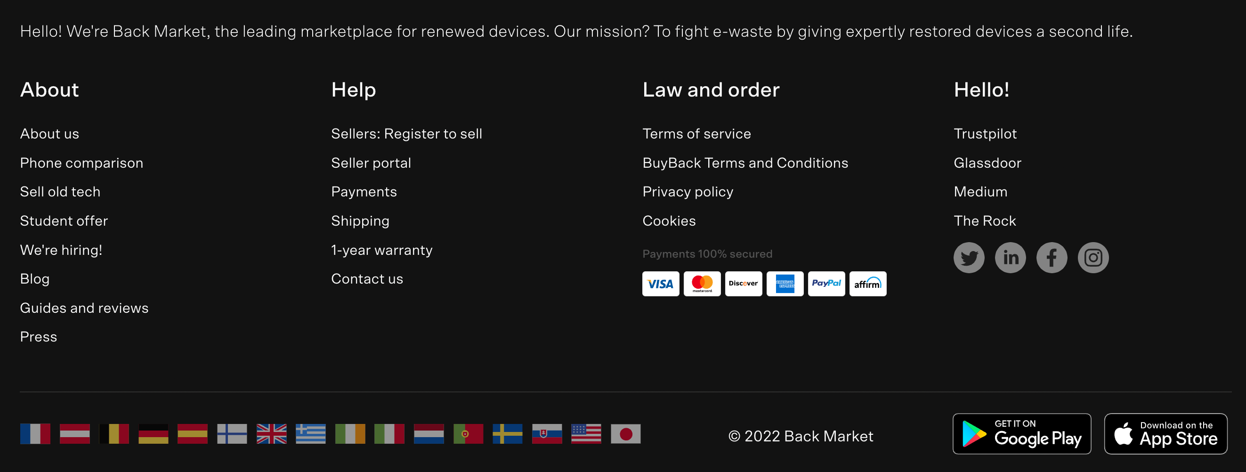Screen dimensions: 1246x472
Task: Read the Privacy policy
Action: [688, 192]
